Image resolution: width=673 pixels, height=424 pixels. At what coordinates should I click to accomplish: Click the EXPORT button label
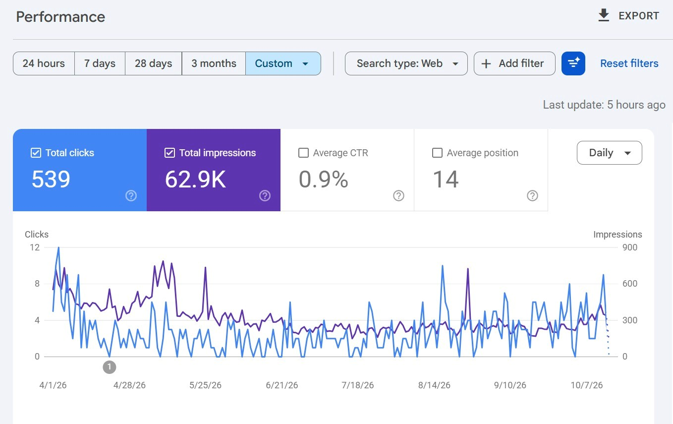(x=639, y=16)
